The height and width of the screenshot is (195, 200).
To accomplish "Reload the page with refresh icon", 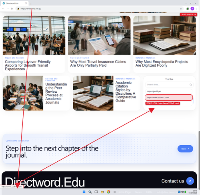I will [x=12, y=9].
